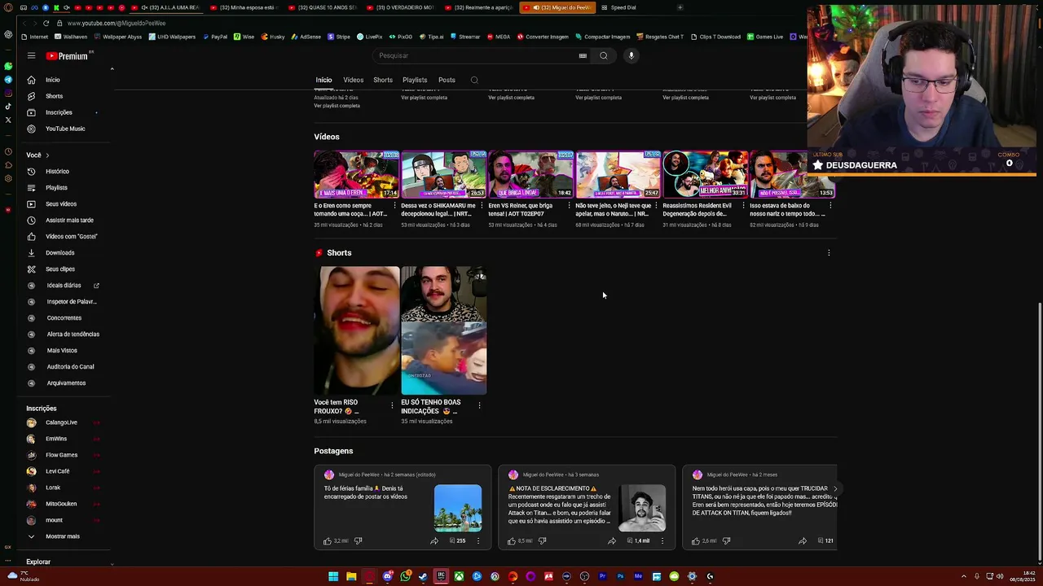
Task: Open Vídeos com "Gostei" list
Action: point(71,237)
